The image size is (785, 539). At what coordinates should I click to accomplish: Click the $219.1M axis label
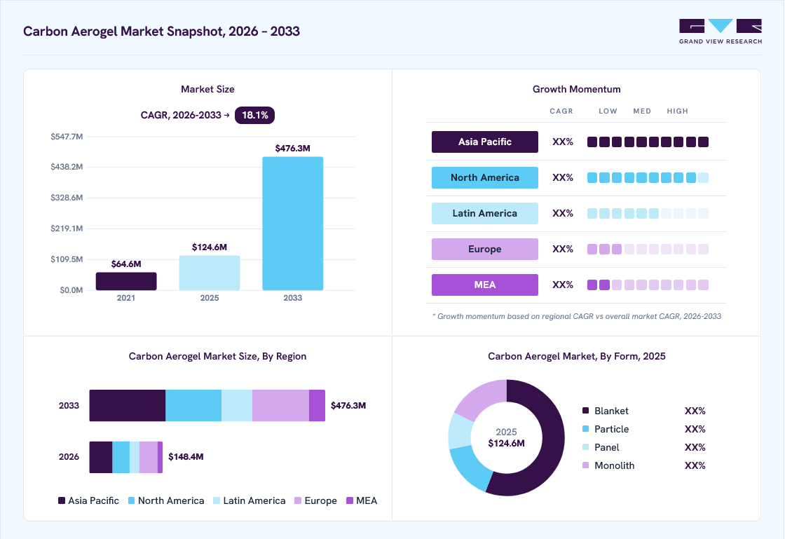pos(67,228)
